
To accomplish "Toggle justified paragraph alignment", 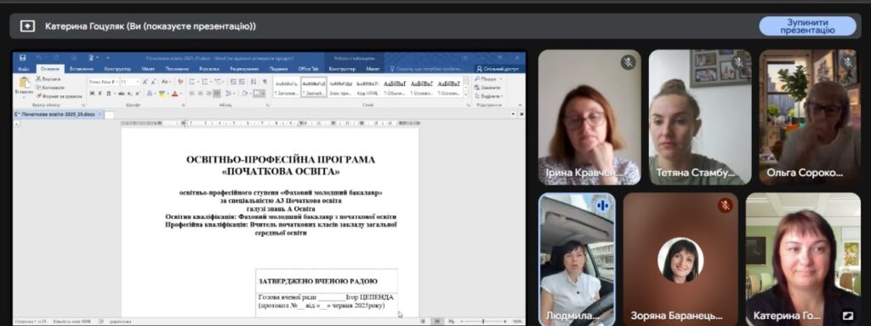I will [x=217, y=94].
